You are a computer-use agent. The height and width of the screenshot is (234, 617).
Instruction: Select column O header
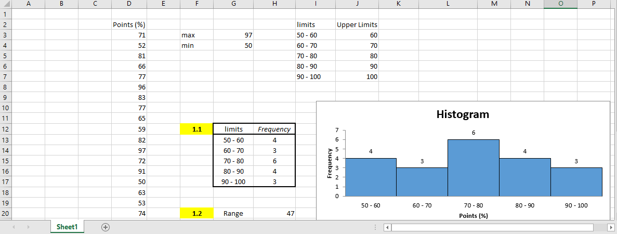click(560, 4)
